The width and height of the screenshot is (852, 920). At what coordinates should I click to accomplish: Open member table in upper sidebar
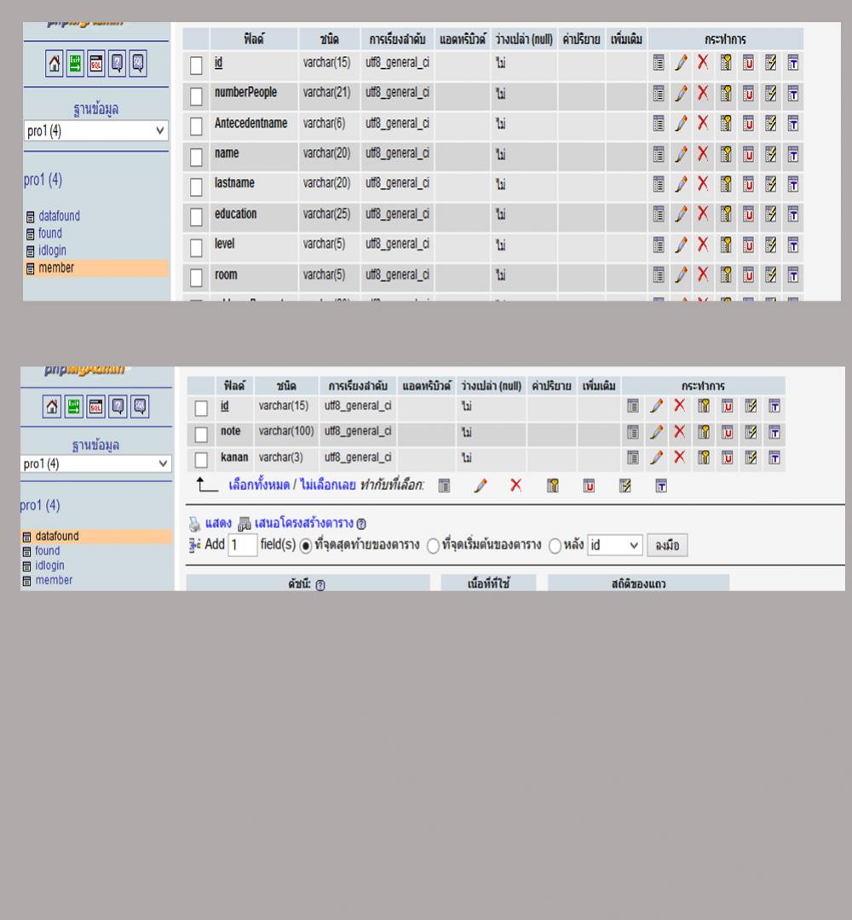pos(56,268)
